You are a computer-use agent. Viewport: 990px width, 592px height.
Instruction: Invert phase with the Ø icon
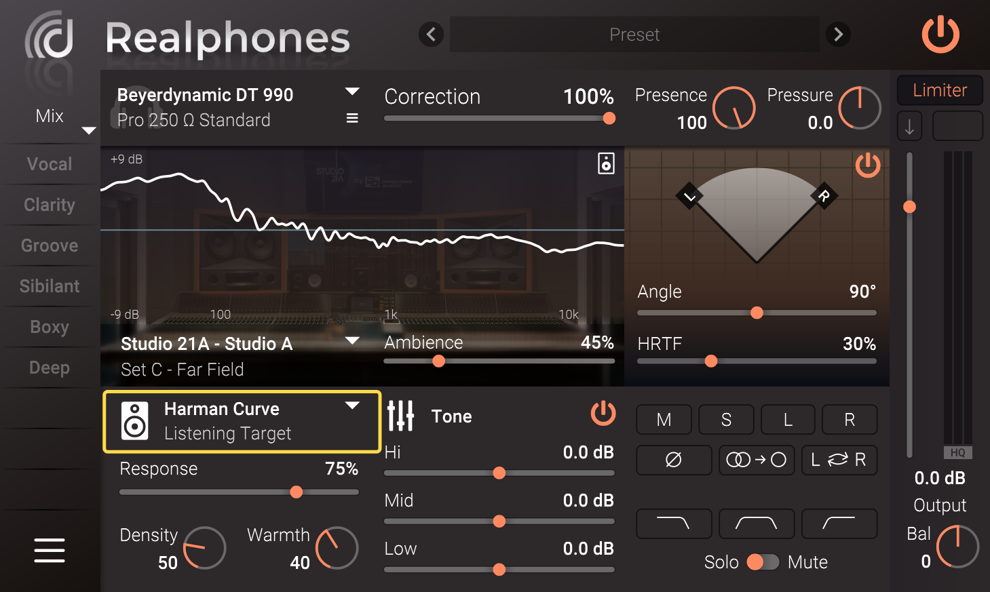point(674,460)
